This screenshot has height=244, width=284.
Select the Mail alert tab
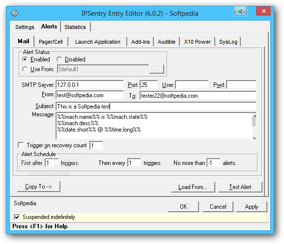[24, 41]
